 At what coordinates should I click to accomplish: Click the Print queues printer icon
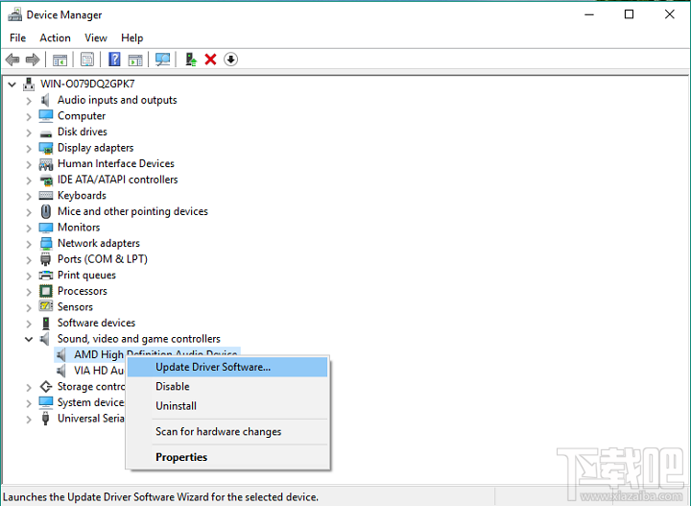point(46,276)
